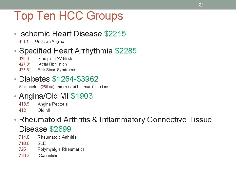
Task: Select the Diabetes heading
Action: point(34,79)
